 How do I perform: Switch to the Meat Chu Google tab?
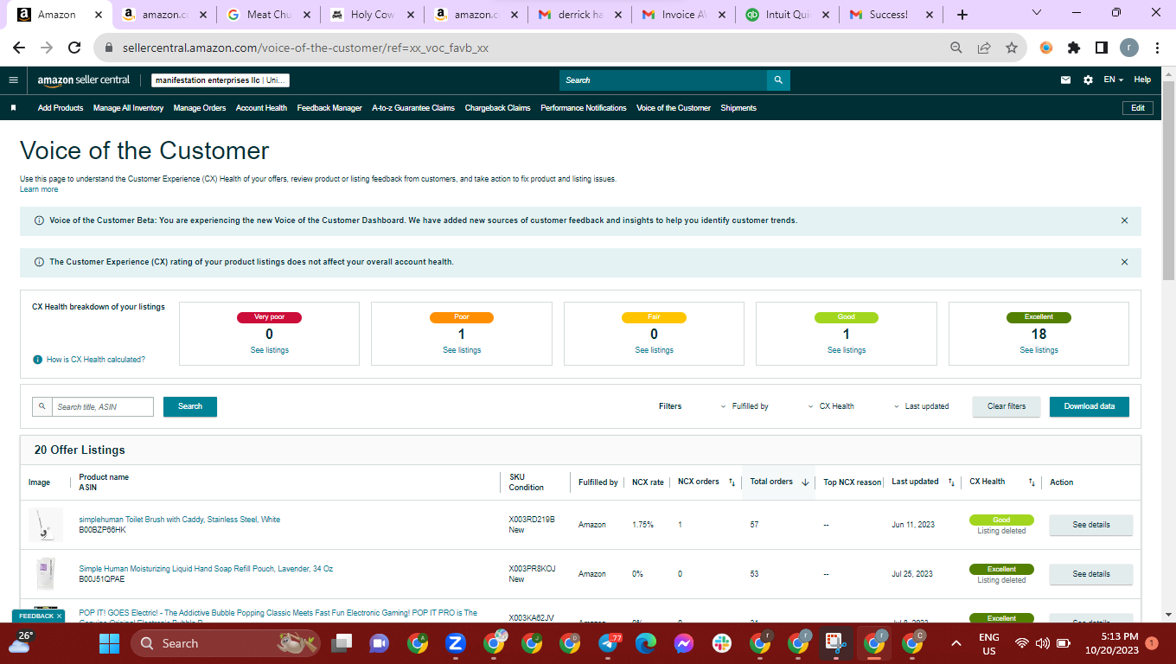(x=267, y=15)
